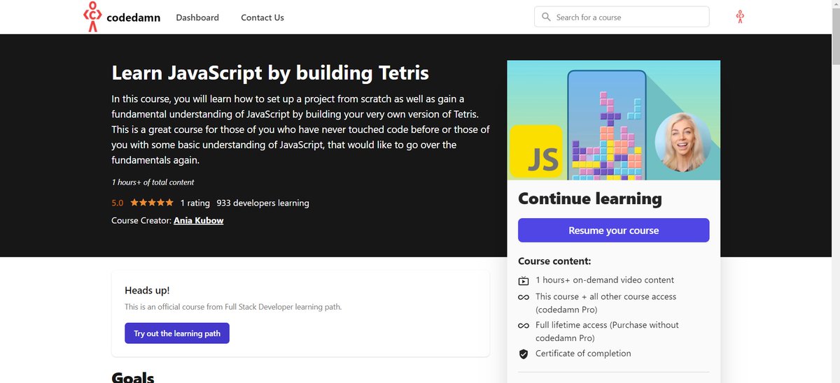Open the Contact Us menu item
This screenshot has height=383, width=840.
click(262, 17)
